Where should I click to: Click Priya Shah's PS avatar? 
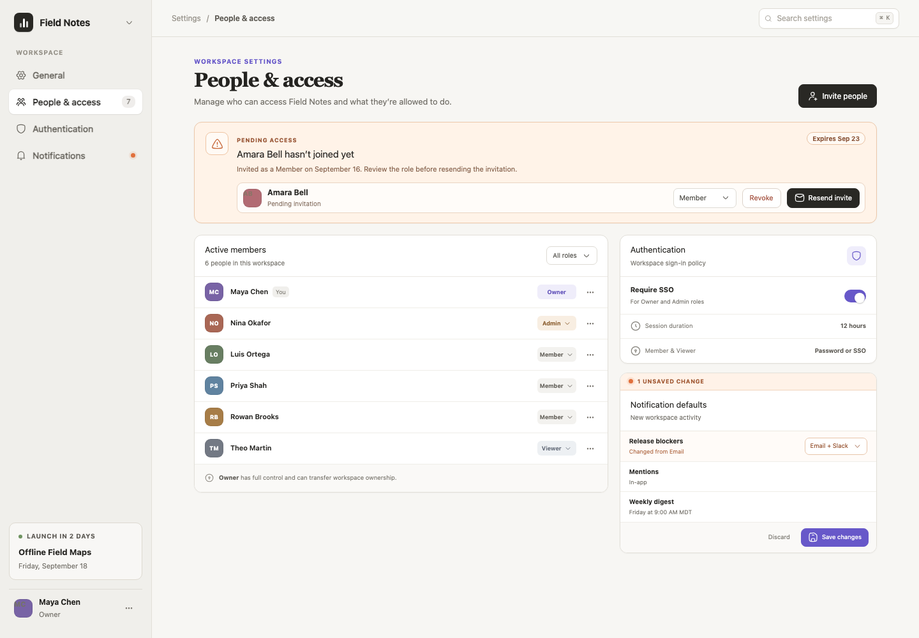point(214,386)
